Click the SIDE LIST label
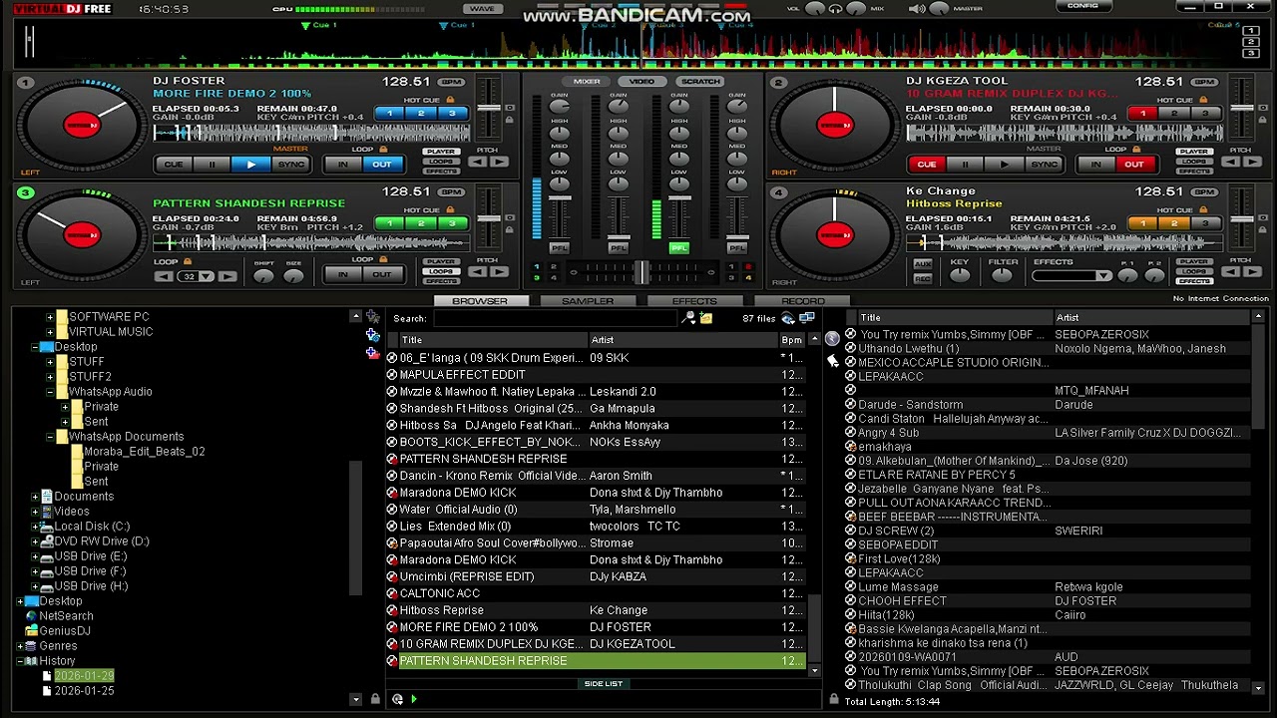The width and height of the screenshot is (1277, 718). [x=604, y=684]
